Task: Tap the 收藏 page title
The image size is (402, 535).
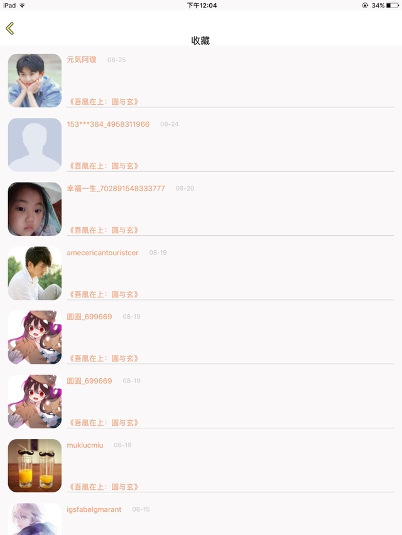Action: pyautogui.click(x=200, y=41)
